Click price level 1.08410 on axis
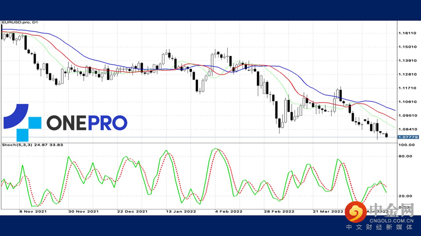This screenshot has width=421, height=236. (x=407, y=129)
